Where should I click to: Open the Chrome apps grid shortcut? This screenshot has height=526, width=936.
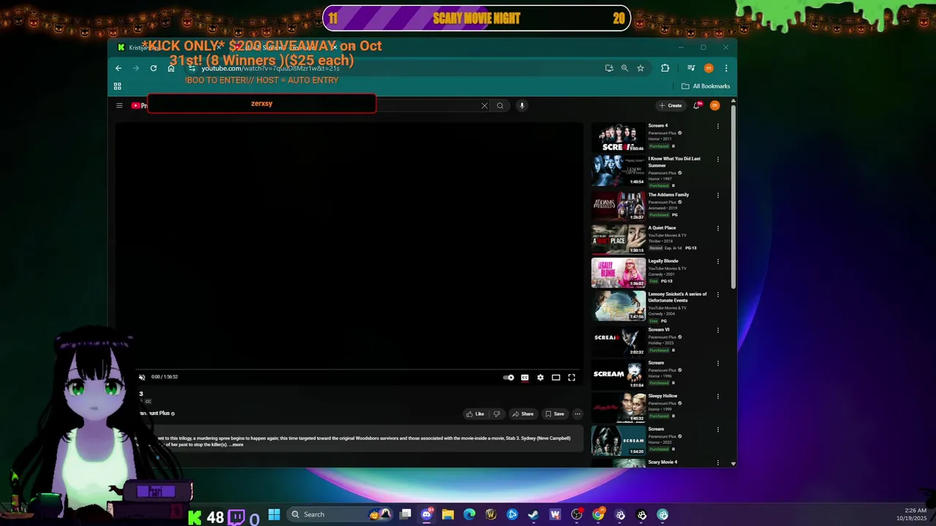117,86
